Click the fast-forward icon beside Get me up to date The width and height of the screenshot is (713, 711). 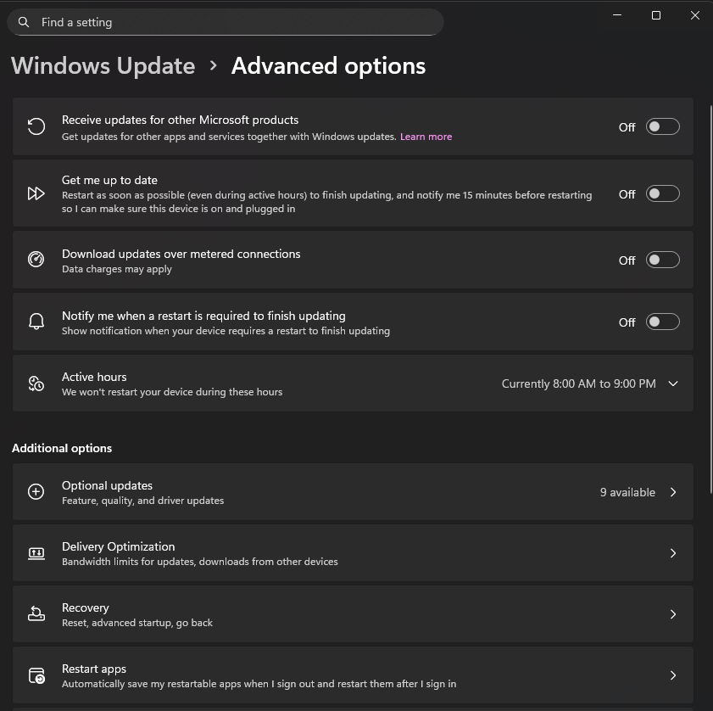(36, 193)
